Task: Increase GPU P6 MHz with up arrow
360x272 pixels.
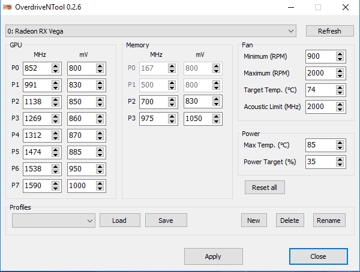Action: point(55,167)
